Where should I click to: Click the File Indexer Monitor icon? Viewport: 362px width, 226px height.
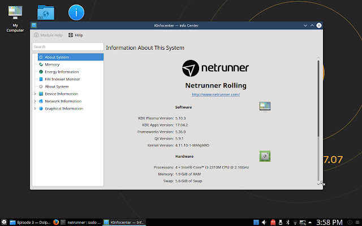point(41,79)
